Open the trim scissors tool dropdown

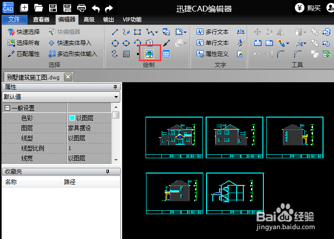[x=305, y=43]
